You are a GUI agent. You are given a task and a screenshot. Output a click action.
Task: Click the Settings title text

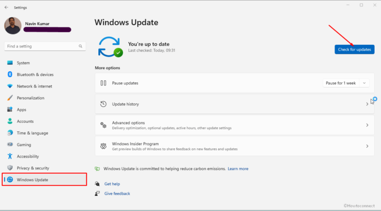pos(21,8)
